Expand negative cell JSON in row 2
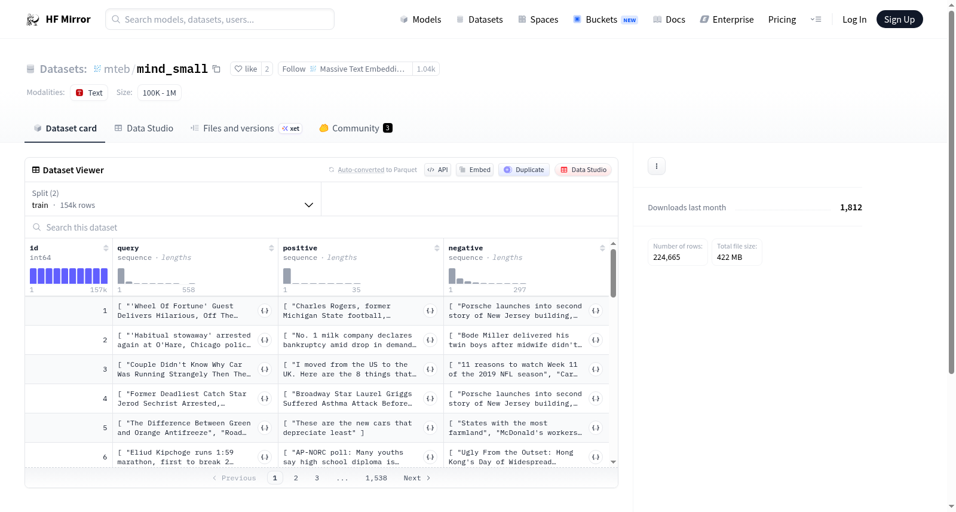The image size is (956, 512). (x=596, y=340)
